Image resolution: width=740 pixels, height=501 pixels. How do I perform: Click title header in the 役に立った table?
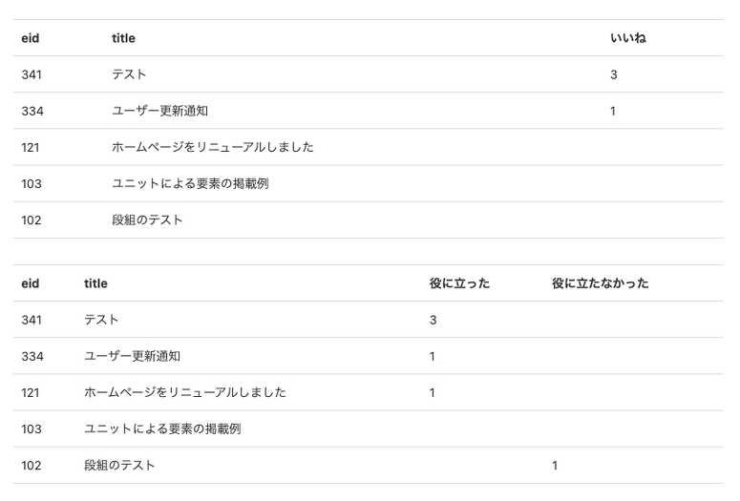(95, 283)
